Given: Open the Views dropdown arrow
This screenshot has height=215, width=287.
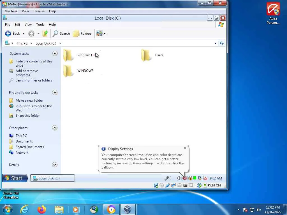Looking at the screenshot, I should coord(105,34).
